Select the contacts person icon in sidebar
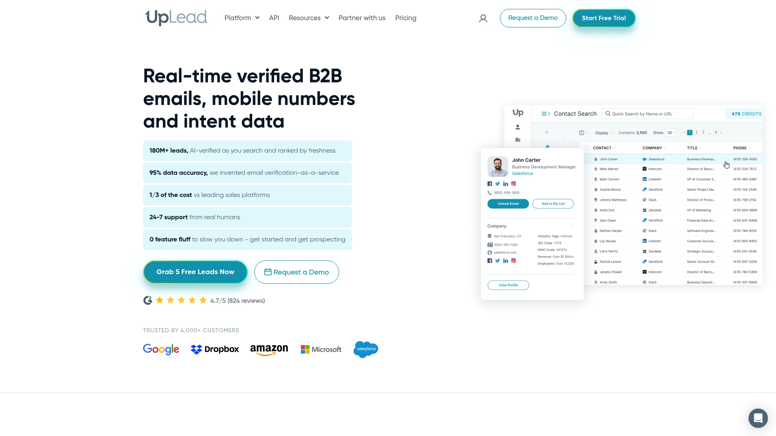This screenshot has width=776, height=436. pos(518,127)
